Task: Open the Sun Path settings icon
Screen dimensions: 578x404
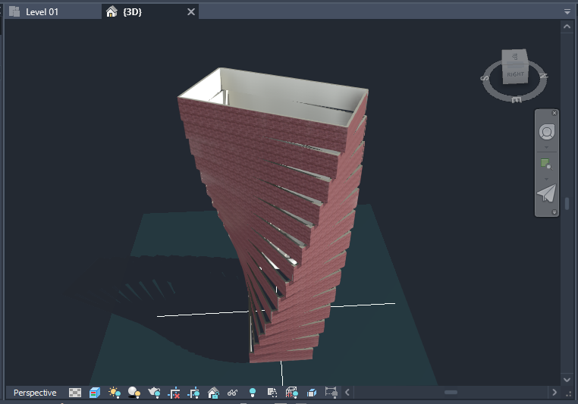Action: [x=115, y=393]
